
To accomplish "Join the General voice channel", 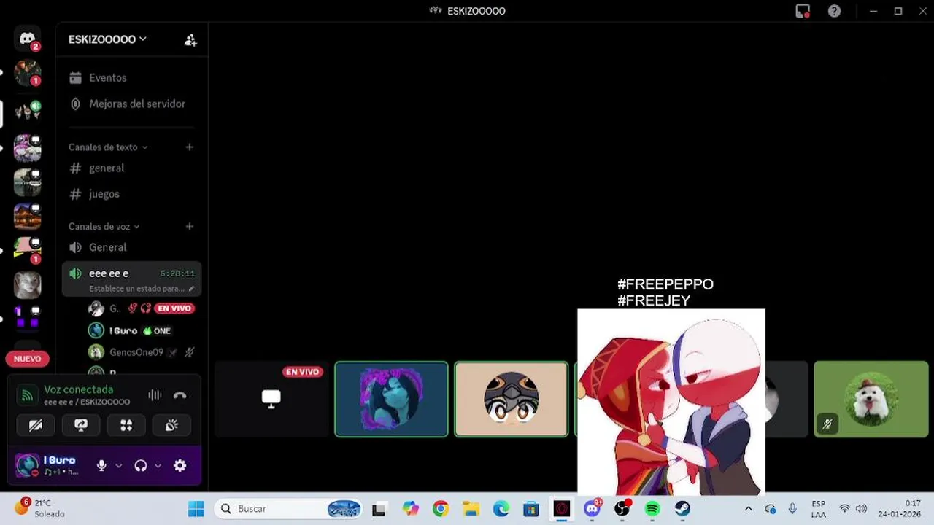I will 107,247.
